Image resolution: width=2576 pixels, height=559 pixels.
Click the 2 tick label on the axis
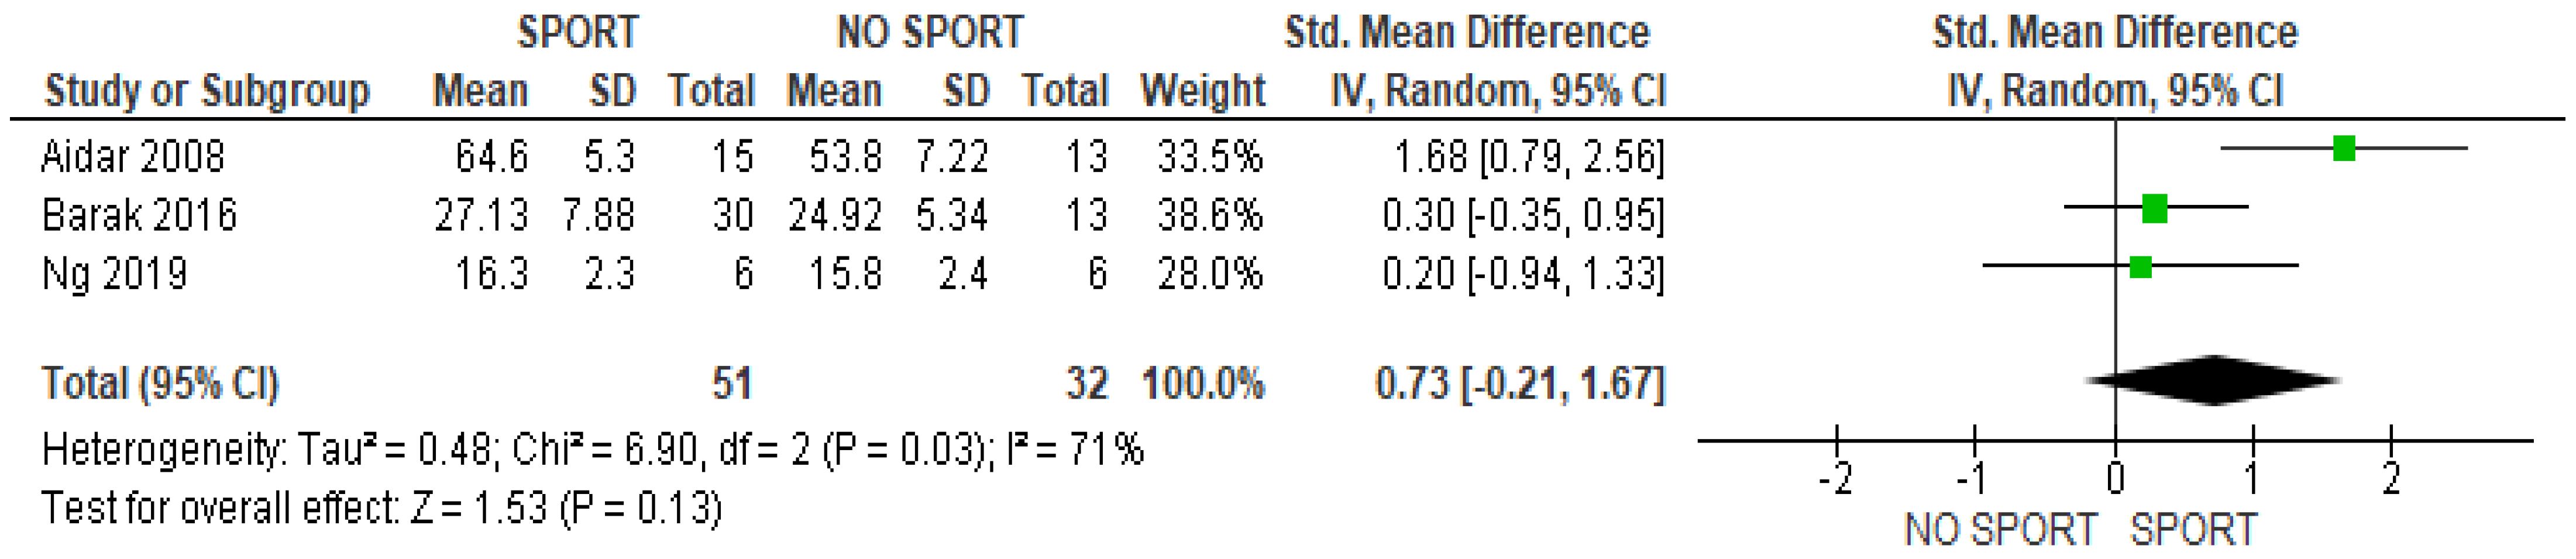(x=2390, y=480)
